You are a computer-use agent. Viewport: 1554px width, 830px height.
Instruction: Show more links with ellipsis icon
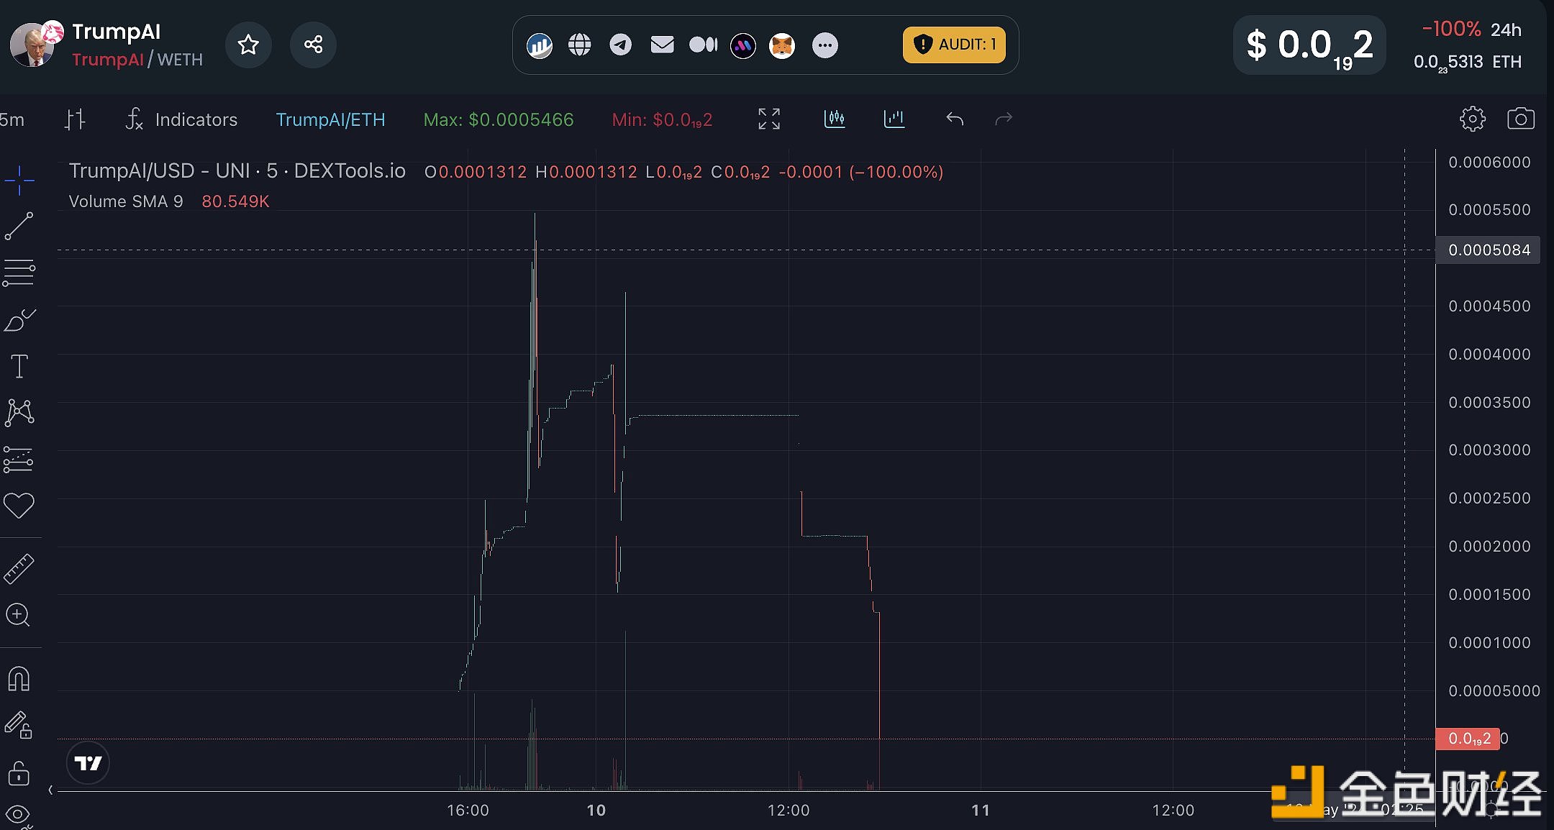tap(824, 46)
